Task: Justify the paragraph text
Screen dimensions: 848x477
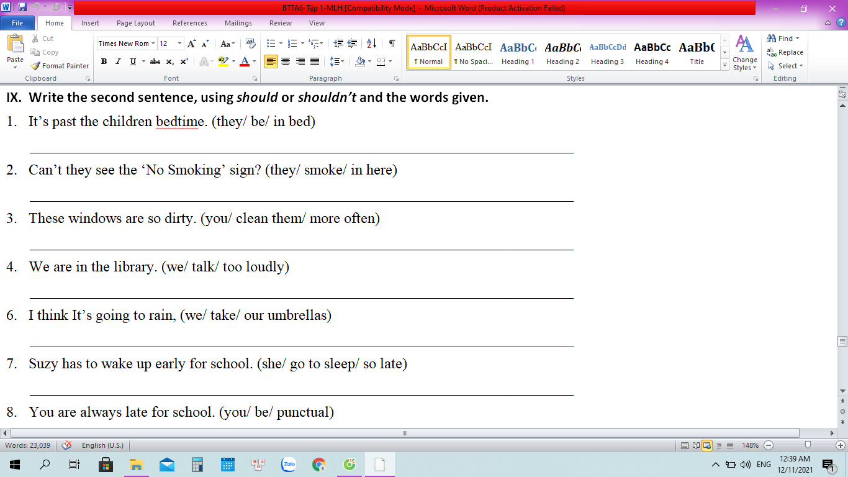Action: 315,61
